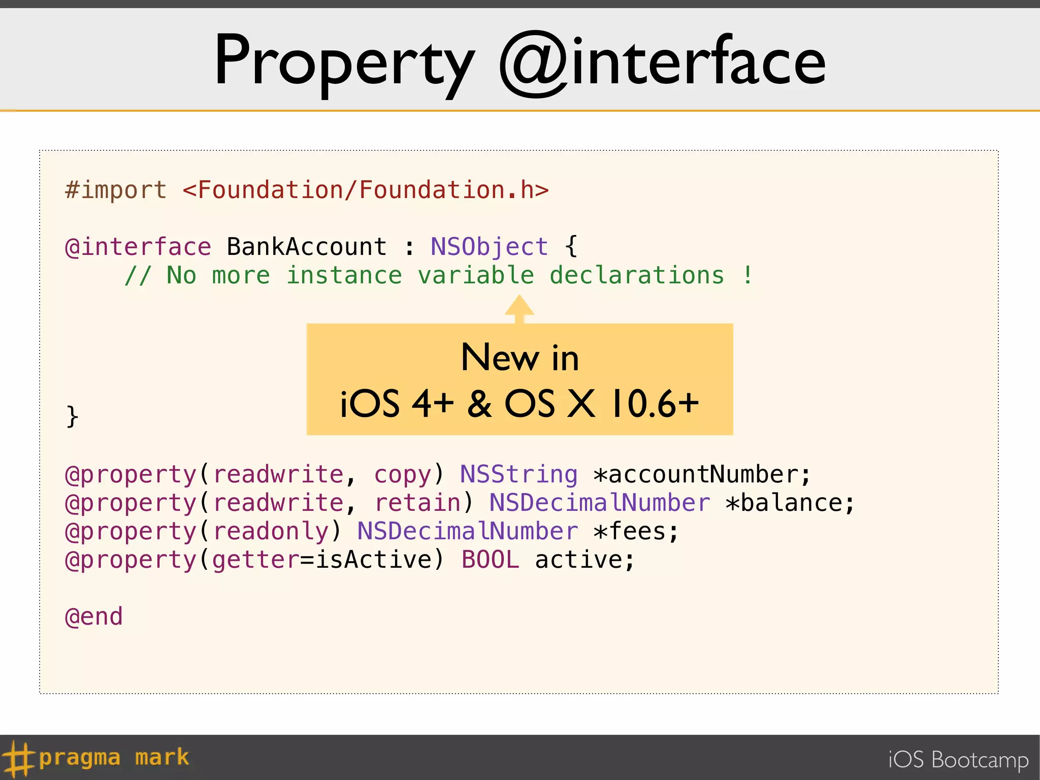Click the "@property(readonly)" fees line
This screenshot has height=780, width=1040.
(372, 532)
